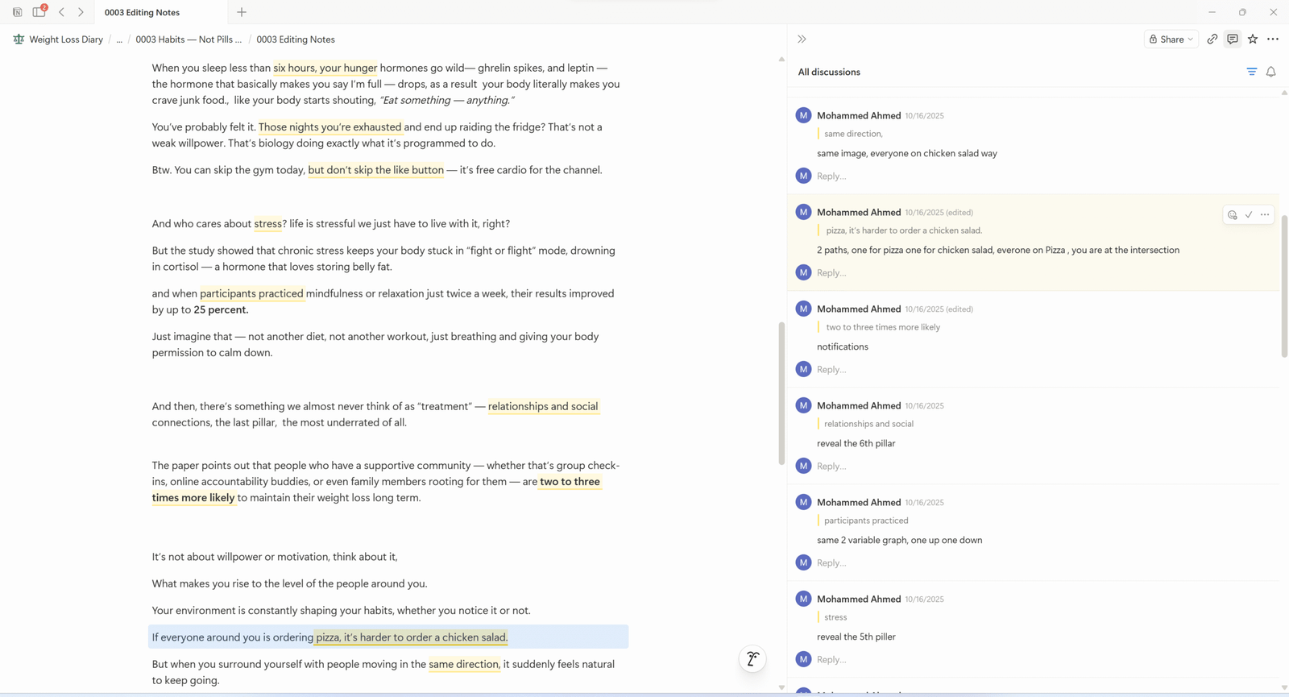Reply to the 'notifications' comment
This screenshot has height=697, width=1289.
[x=831, y=369]
